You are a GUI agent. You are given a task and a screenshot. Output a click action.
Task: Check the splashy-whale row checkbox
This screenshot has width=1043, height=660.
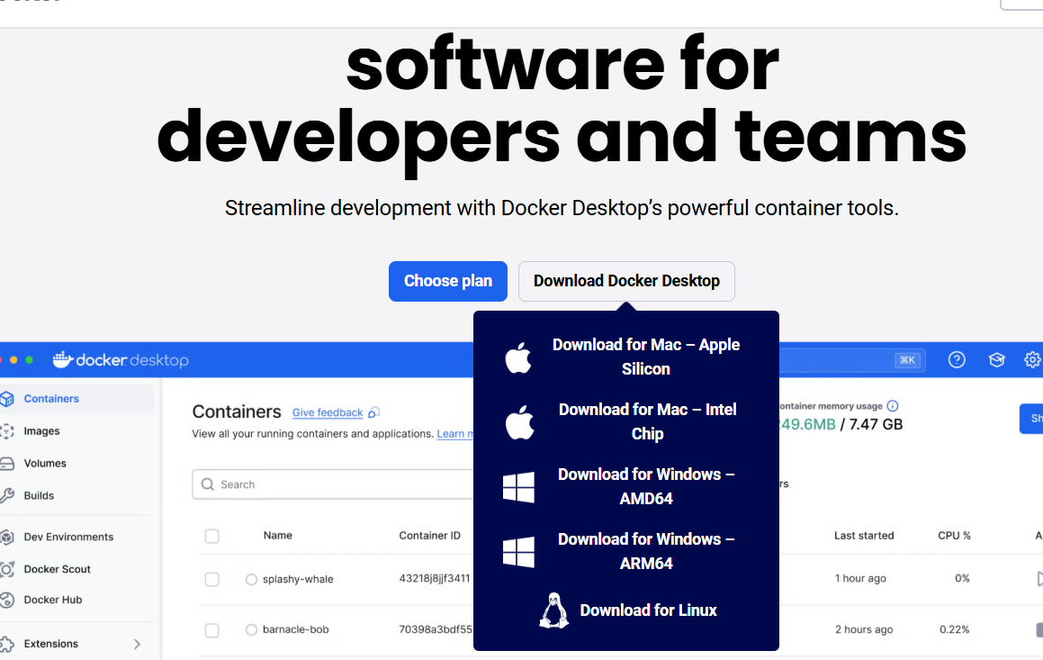pyautogui.click(x=212, y=580)
